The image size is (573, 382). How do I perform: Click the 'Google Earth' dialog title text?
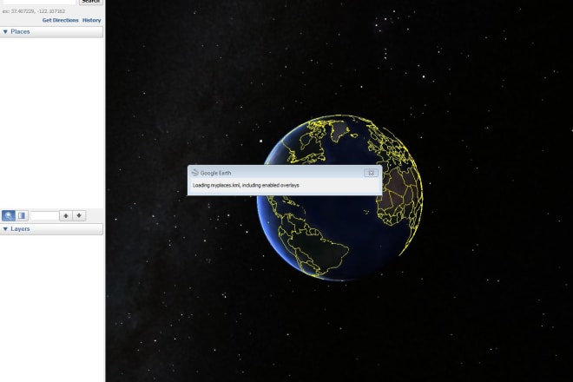point(215,173)
